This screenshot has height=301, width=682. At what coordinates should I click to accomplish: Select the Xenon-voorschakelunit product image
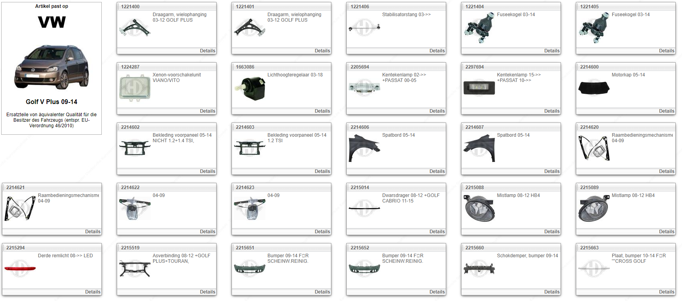135,88
